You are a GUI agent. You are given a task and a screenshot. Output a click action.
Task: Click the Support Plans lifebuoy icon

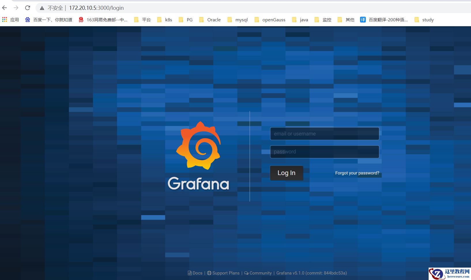tap(209, 273)
